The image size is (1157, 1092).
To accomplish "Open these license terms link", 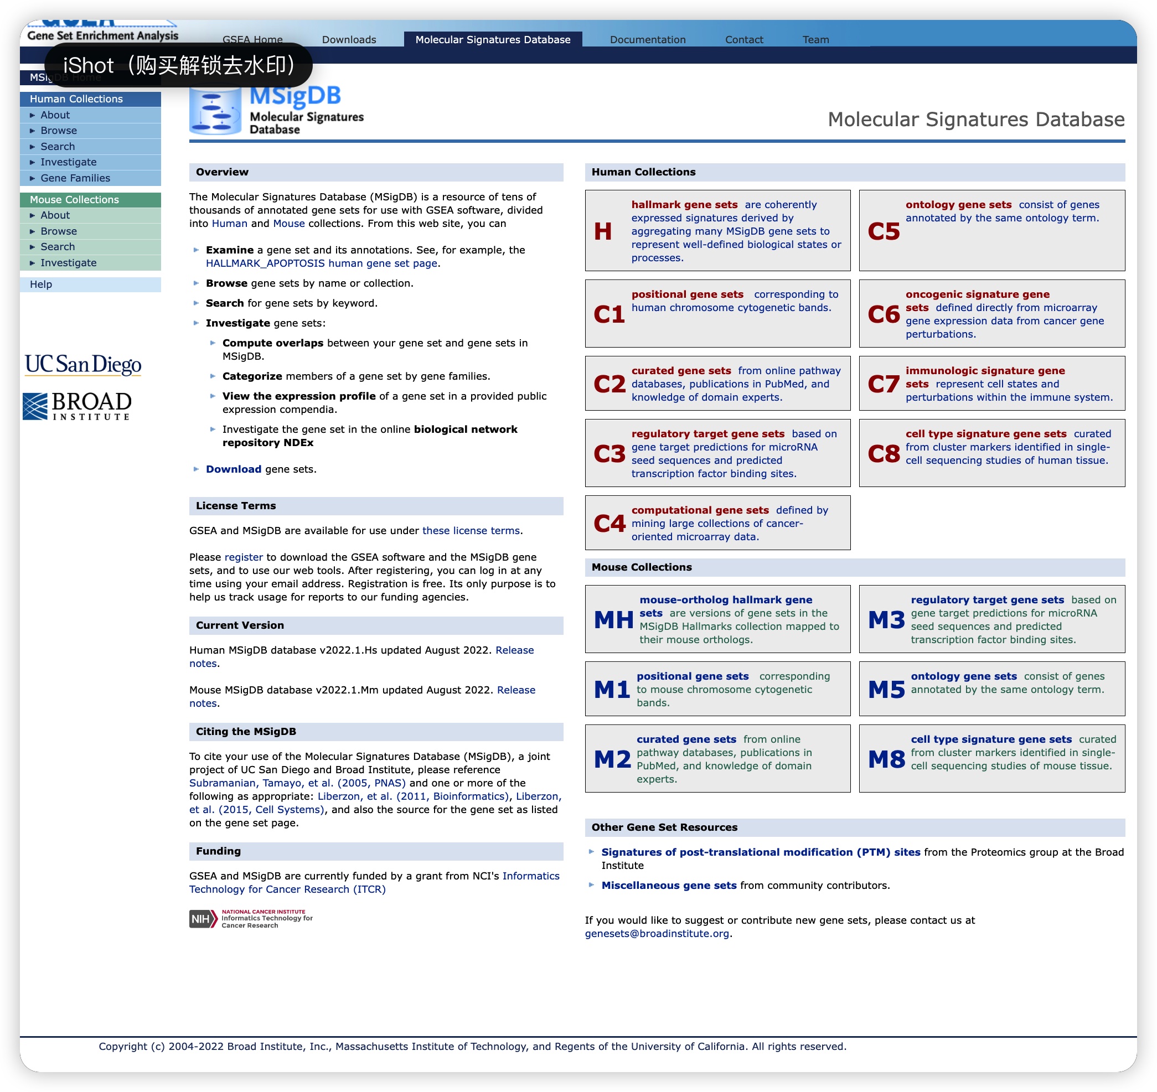I will pos(471,531).
